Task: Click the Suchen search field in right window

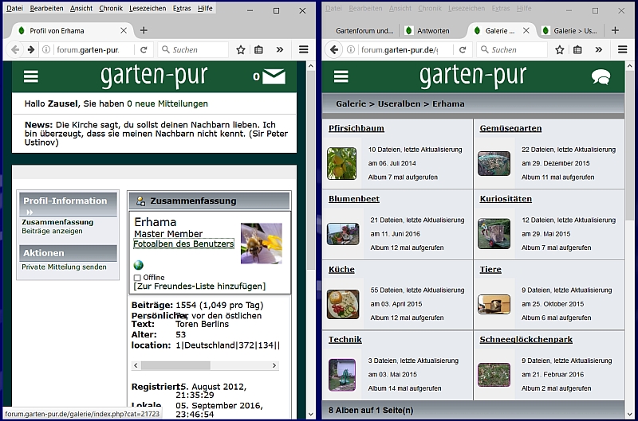Action: click(x=511, y=49)
